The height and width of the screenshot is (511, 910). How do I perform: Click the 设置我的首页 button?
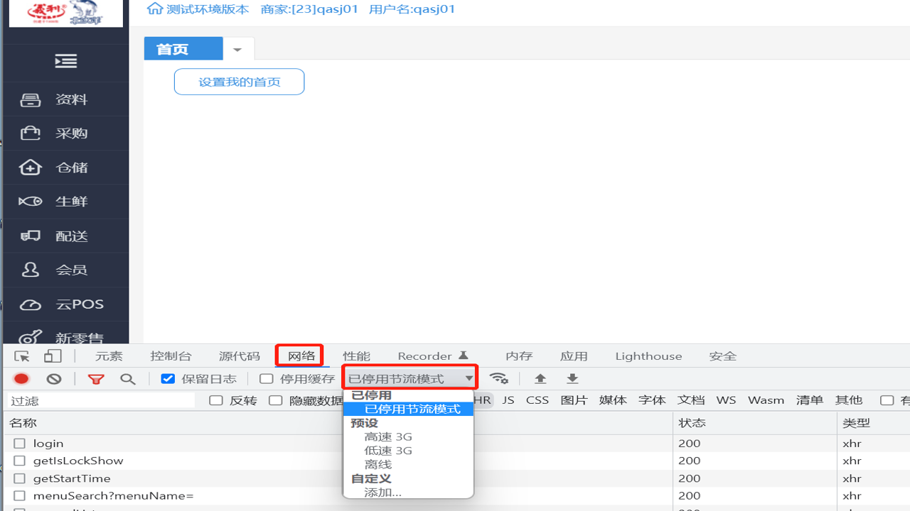click(239, 82)
